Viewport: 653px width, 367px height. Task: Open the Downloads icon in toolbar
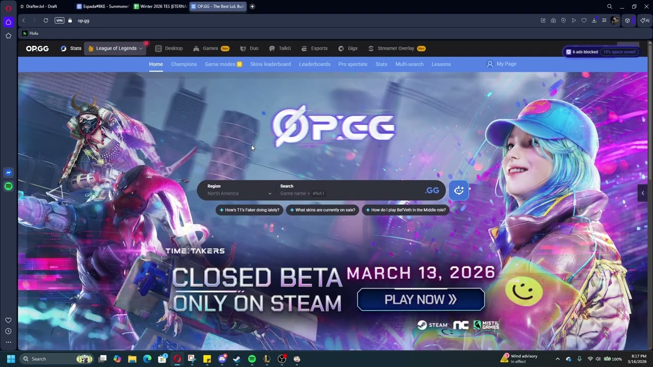click(594, 20)
